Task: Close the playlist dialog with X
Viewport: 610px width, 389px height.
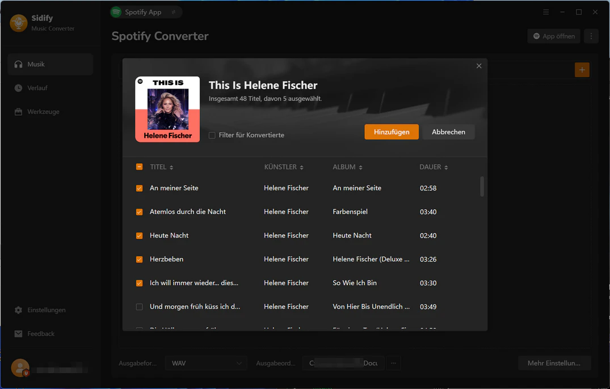Action: [479, 66]
